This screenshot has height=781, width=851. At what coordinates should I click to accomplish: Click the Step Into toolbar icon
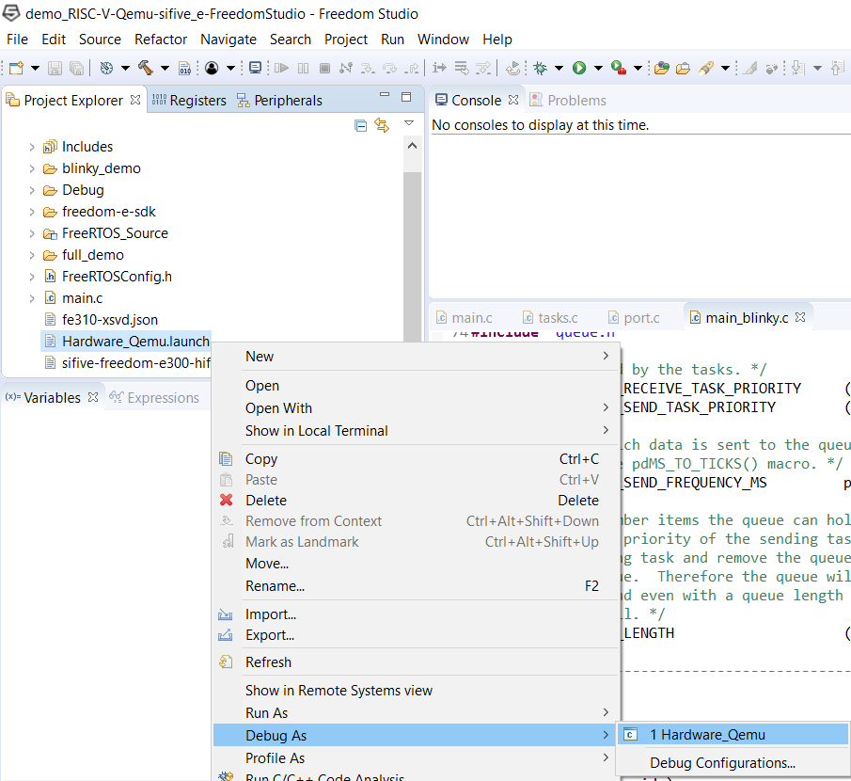368,68
